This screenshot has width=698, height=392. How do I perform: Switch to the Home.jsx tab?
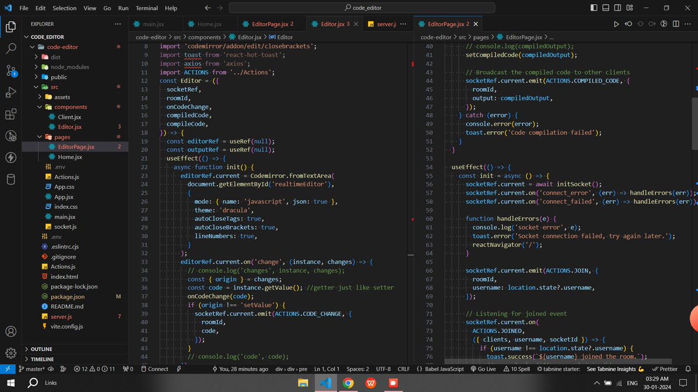click(209, 24)
